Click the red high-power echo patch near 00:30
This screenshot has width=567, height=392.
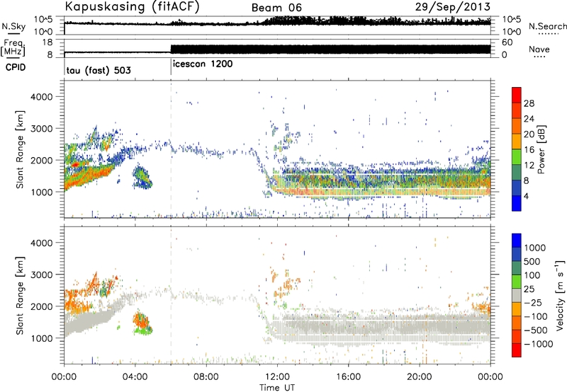76,164
